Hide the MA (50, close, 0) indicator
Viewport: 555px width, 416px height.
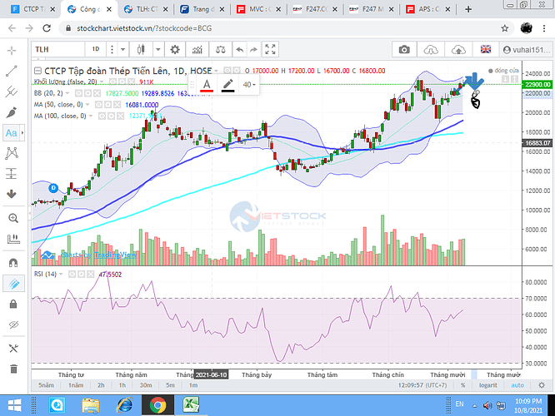pos(99,105)
